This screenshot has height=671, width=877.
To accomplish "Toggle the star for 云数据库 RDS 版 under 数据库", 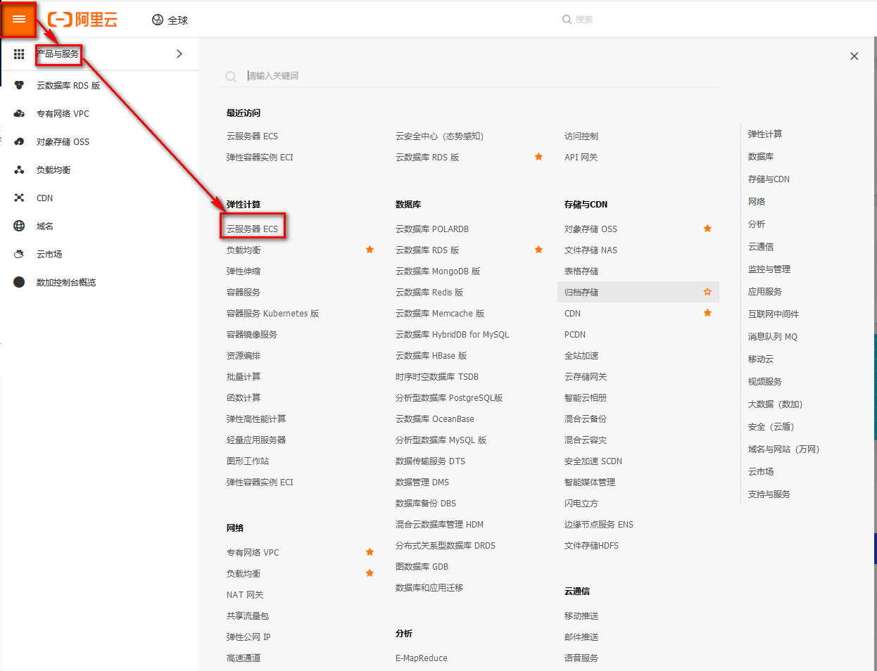I will pos(538,250).
